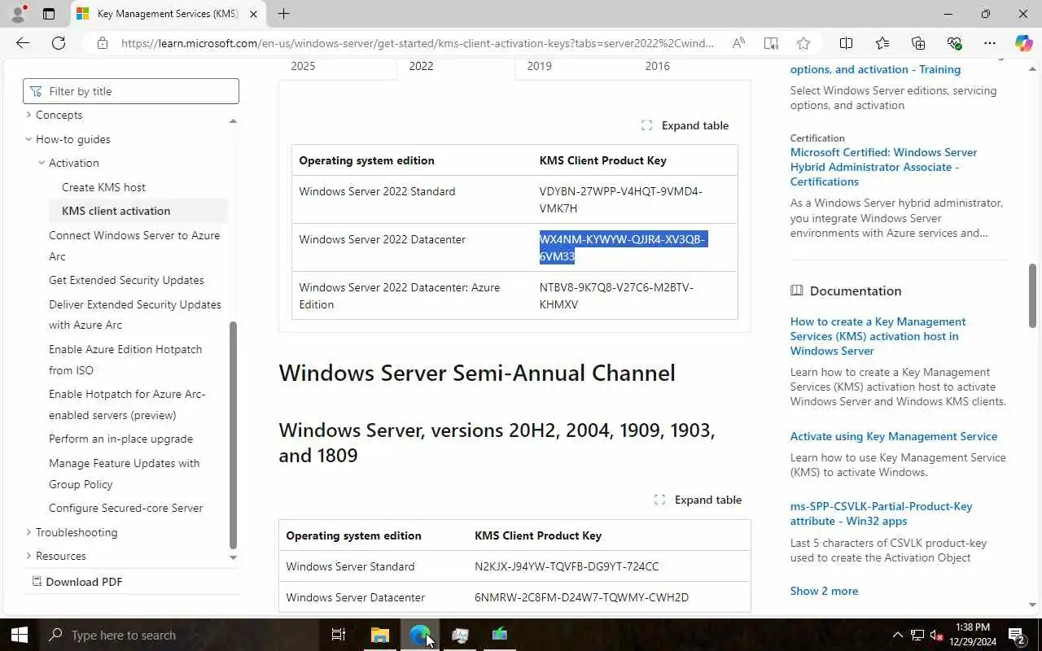The height and width of the screenshot is (651, 1042).
Task: Click the taskbar search box
Action: point(178,635)
